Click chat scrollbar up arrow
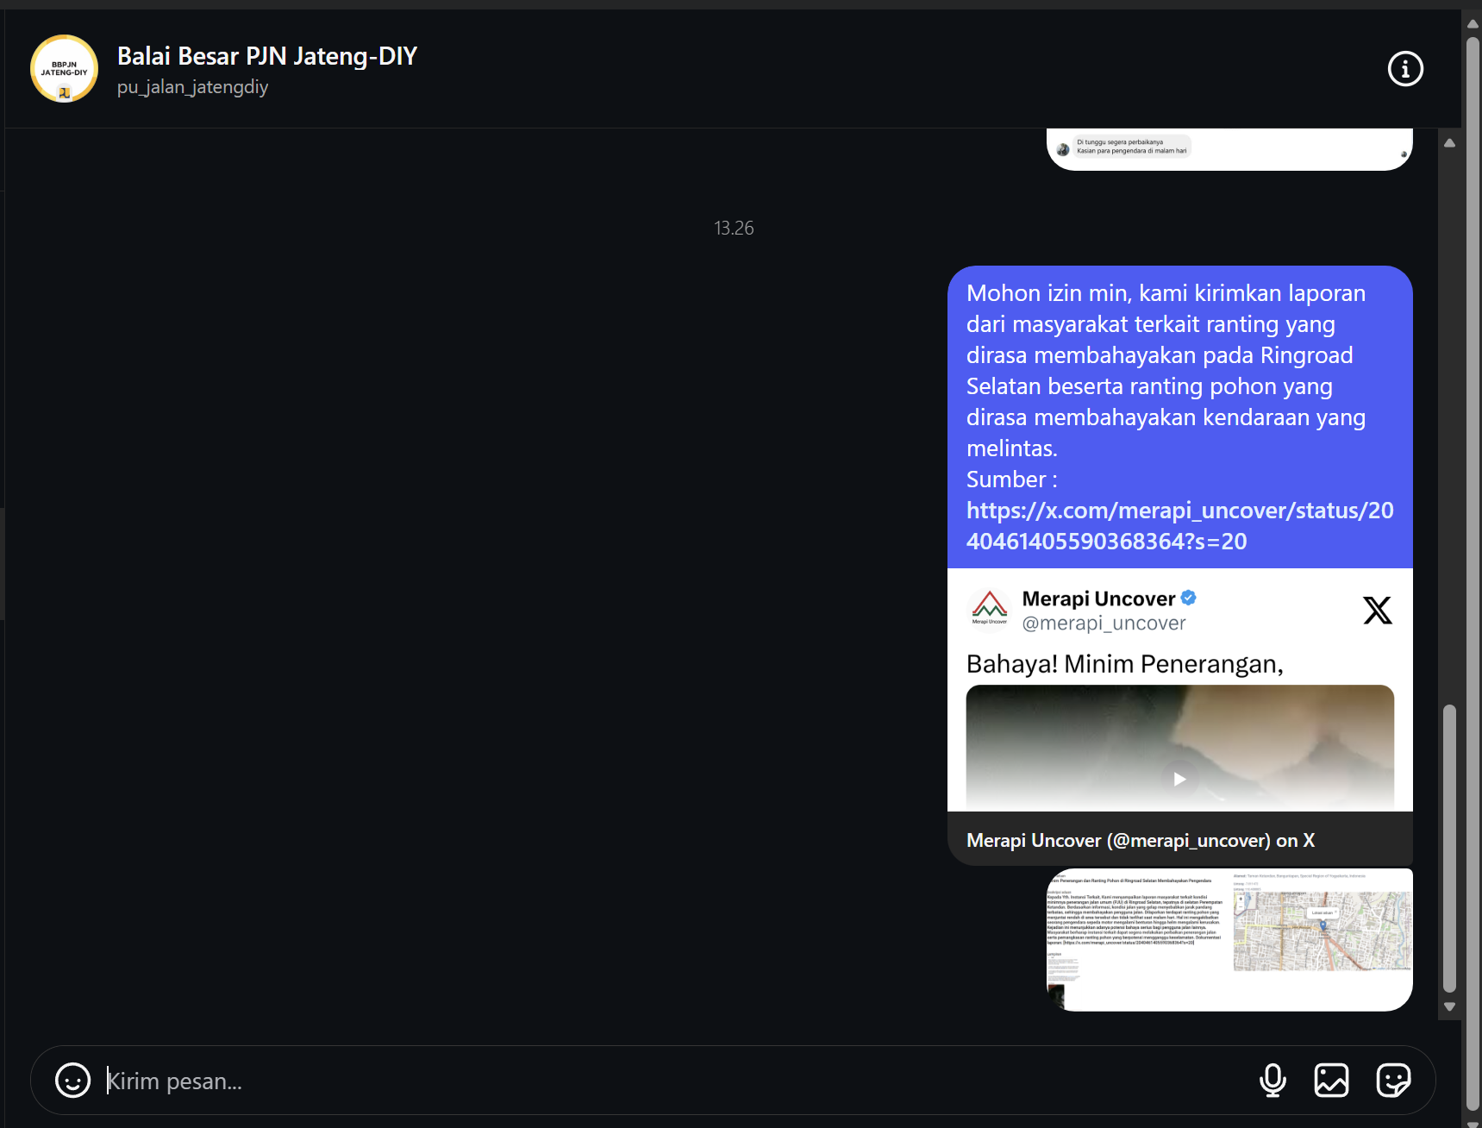 point(1449,143)
